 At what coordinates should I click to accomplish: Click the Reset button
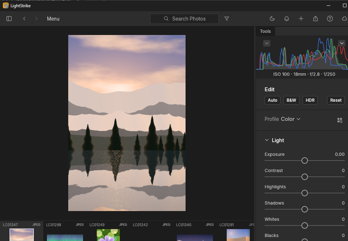click(336, 100)
